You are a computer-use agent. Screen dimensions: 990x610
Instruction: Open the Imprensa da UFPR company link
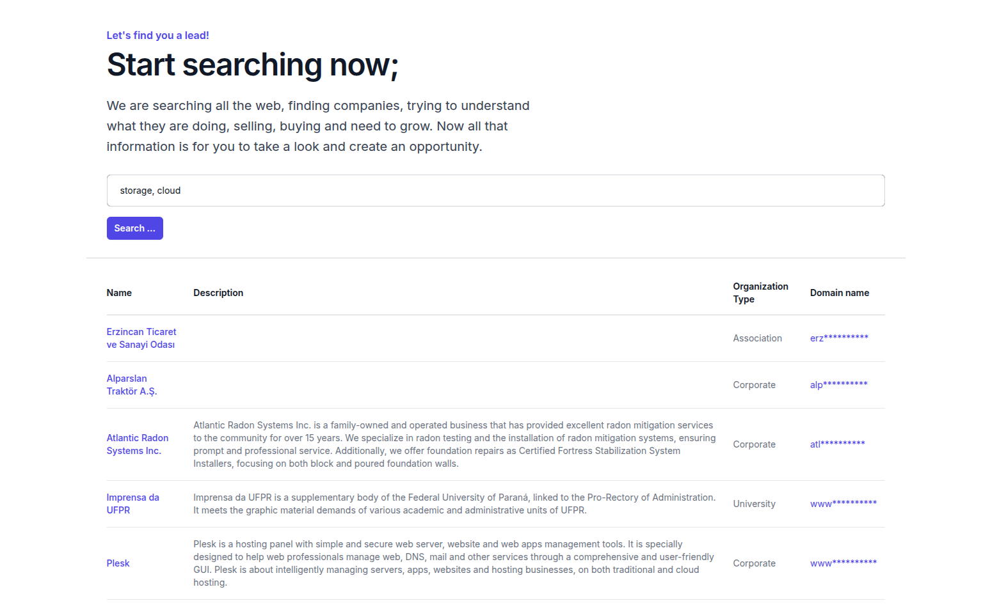click(132, 503)
